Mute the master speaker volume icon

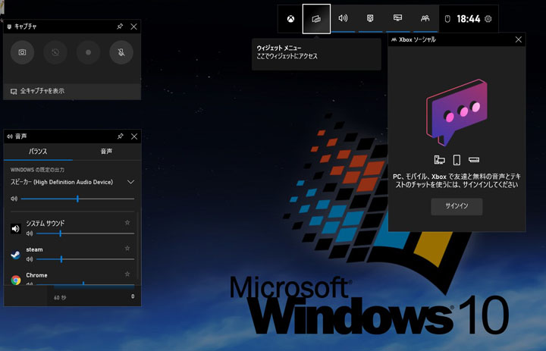[x=14, y=199]
